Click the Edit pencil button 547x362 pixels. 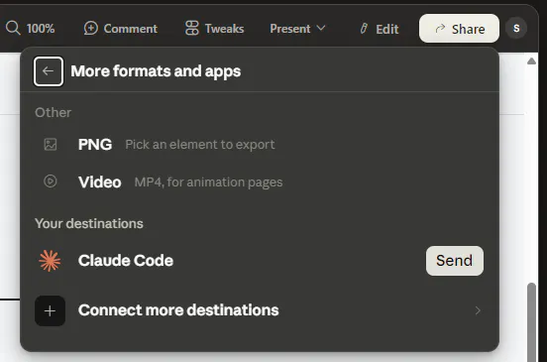pos(379,29)
